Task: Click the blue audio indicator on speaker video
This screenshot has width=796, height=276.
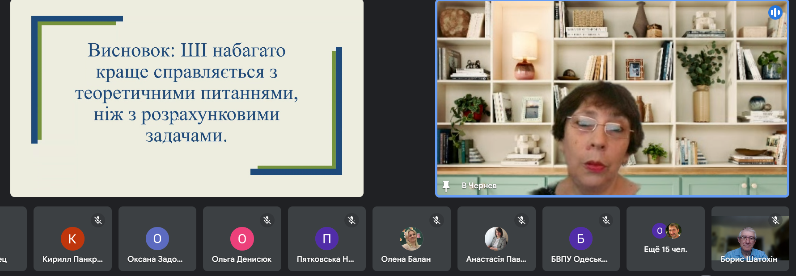Action: tap(775, 12)
